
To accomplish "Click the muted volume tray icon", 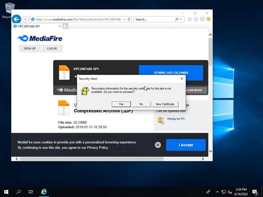I will 230,192.
